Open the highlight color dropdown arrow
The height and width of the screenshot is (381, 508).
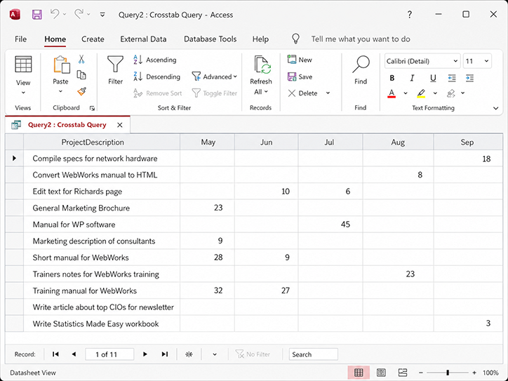(x=435, y=93)
